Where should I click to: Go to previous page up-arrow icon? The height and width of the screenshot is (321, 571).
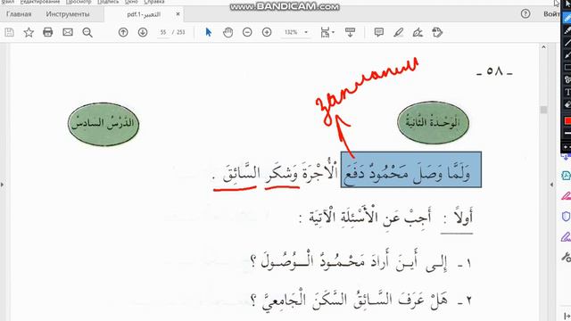pos(123,32)
